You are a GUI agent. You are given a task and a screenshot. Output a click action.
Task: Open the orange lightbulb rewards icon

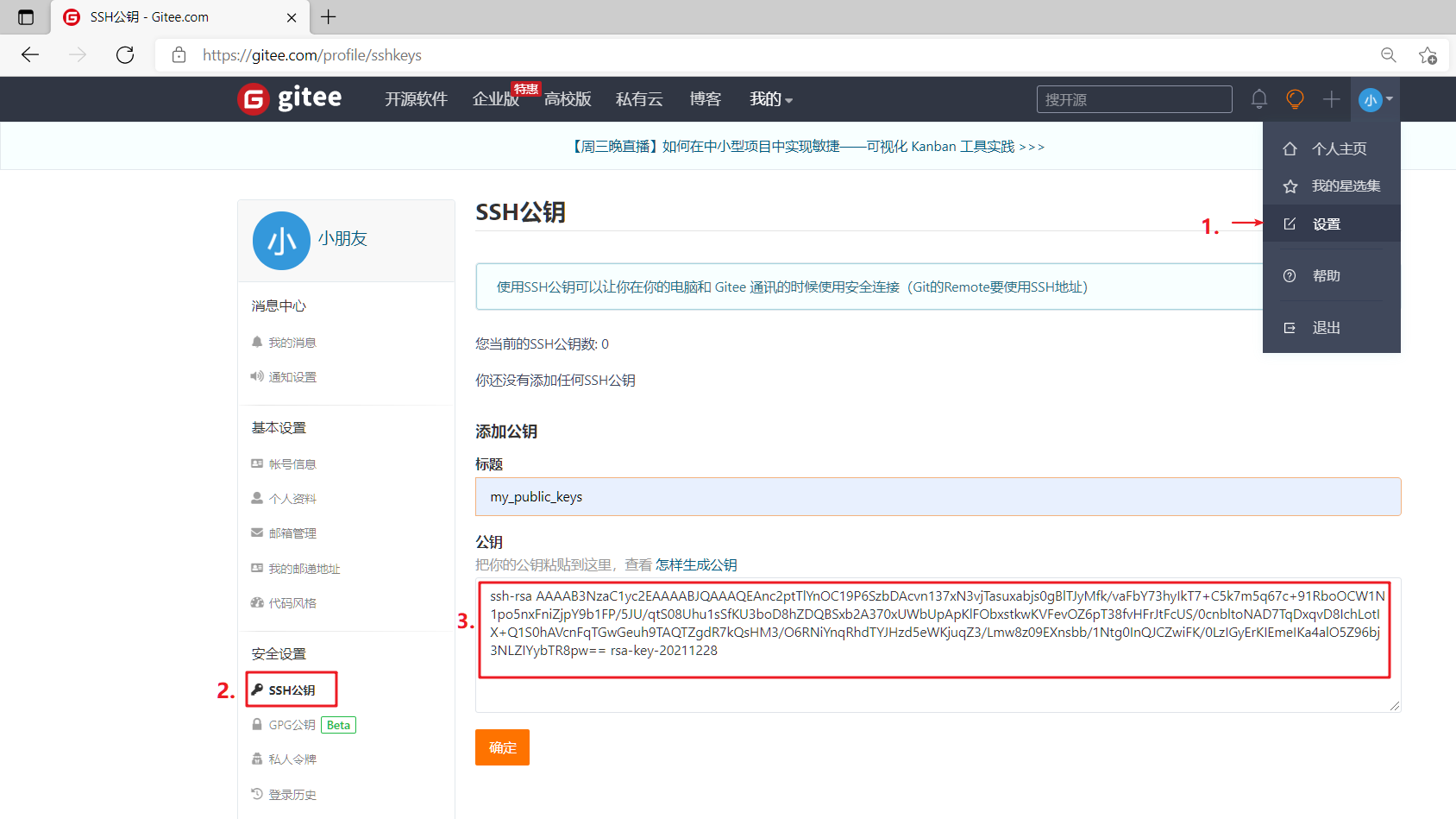[1295, 98]
